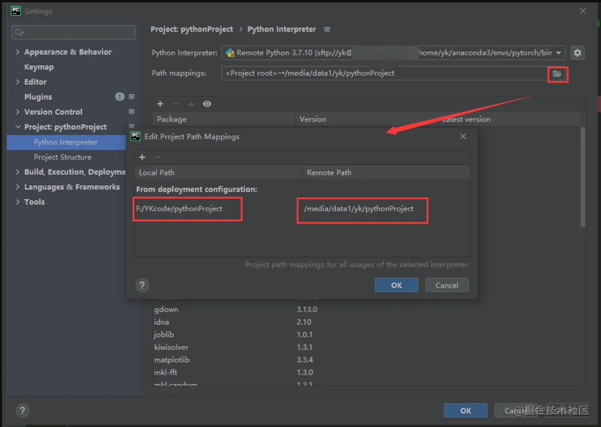Click the Latest version column header
Viewport: 601px width, 427px height.
point(508,119)
